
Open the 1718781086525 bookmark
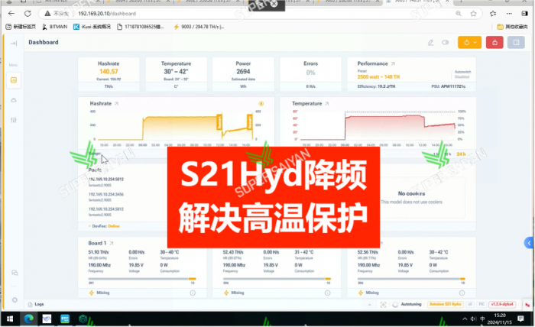click(x=140, y=27)
